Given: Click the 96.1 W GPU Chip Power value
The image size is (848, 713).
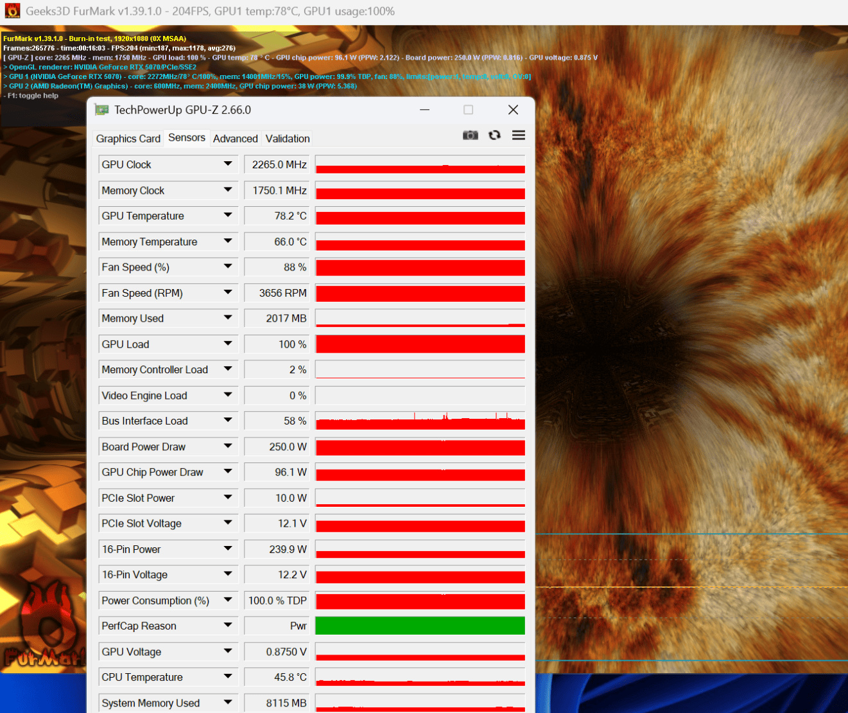Looking at the screenshot, I should click(277, 472).
